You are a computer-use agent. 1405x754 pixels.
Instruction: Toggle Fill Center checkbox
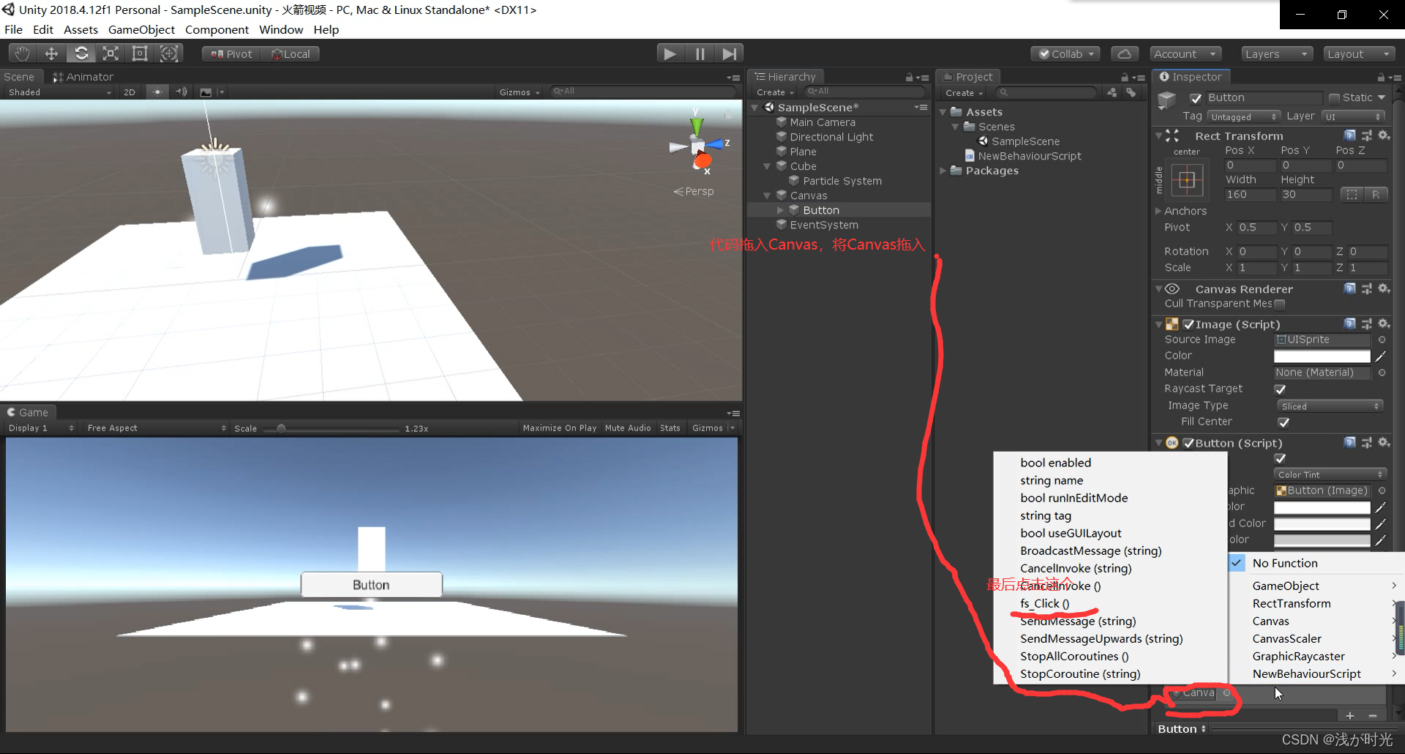1284,422
